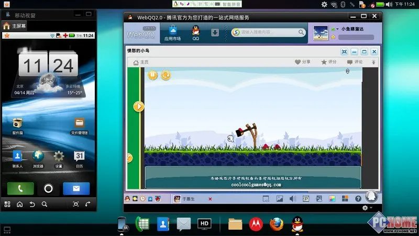Click the phone search key
The height and width of the screenshot is (236, 419).
45,205
